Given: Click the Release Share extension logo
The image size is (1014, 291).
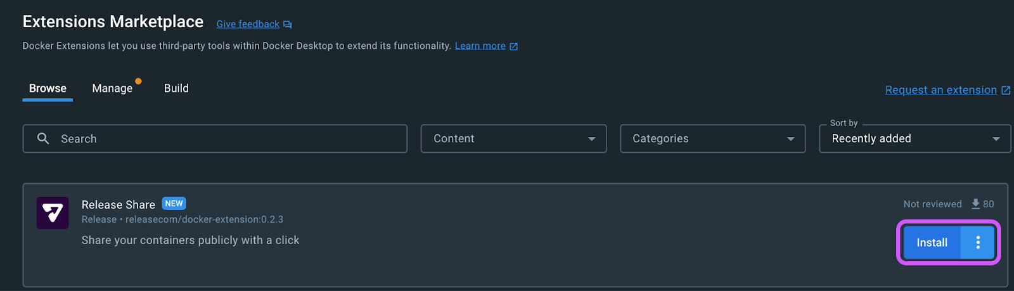Looking at the screenshot, I should pos(53,213).
